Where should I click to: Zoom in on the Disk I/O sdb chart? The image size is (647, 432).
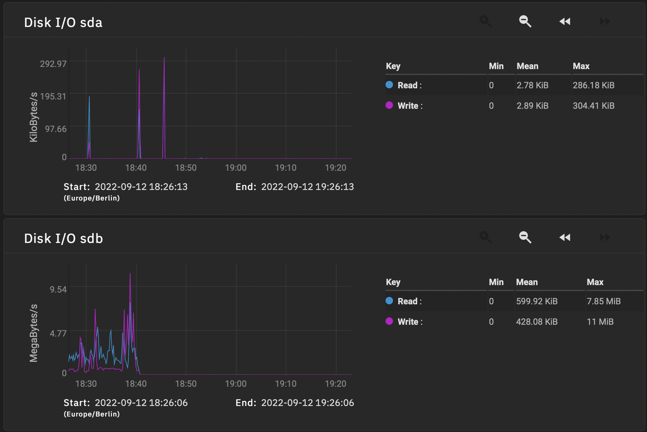(485, 237)
